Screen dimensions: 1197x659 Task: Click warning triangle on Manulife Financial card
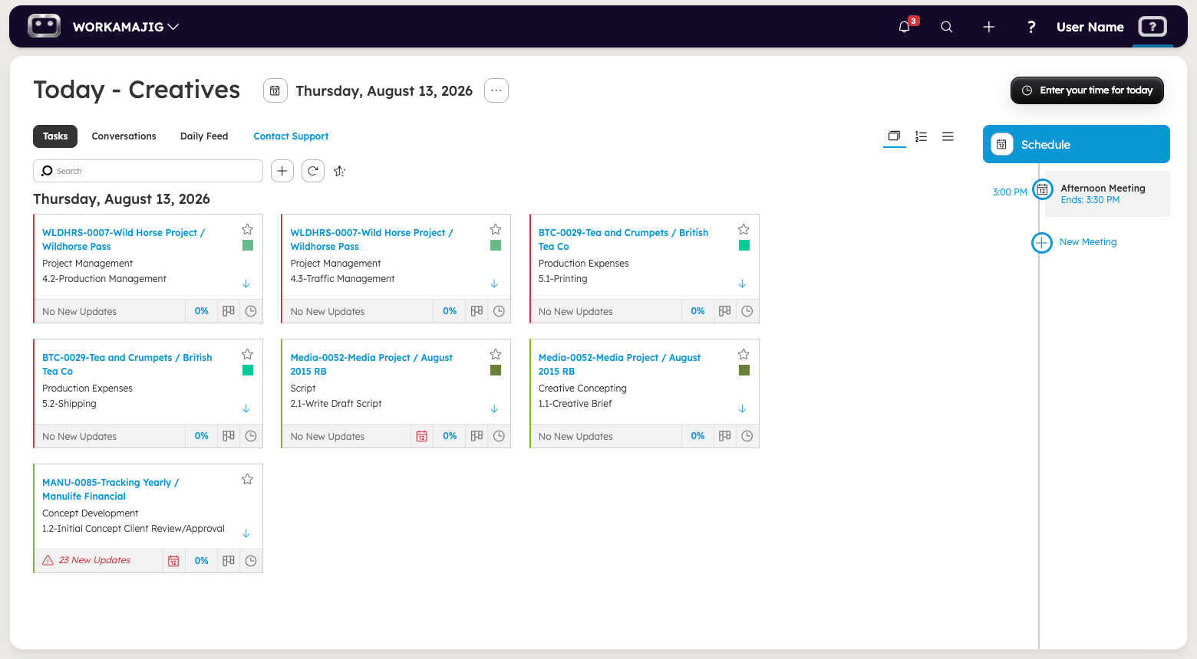click(x=48, y=560)
